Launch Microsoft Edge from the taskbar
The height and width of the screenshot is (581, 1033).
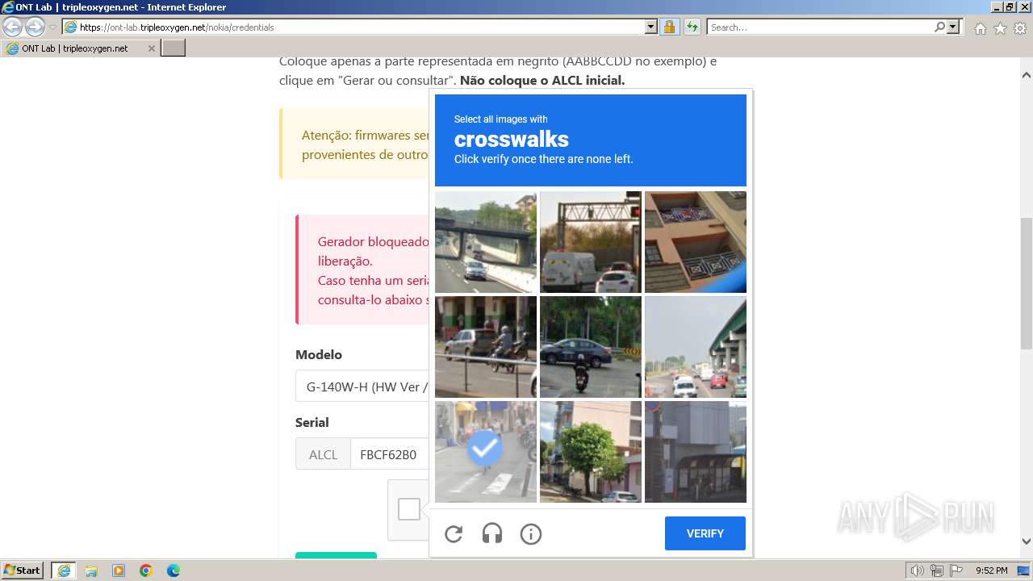[174, 571]
